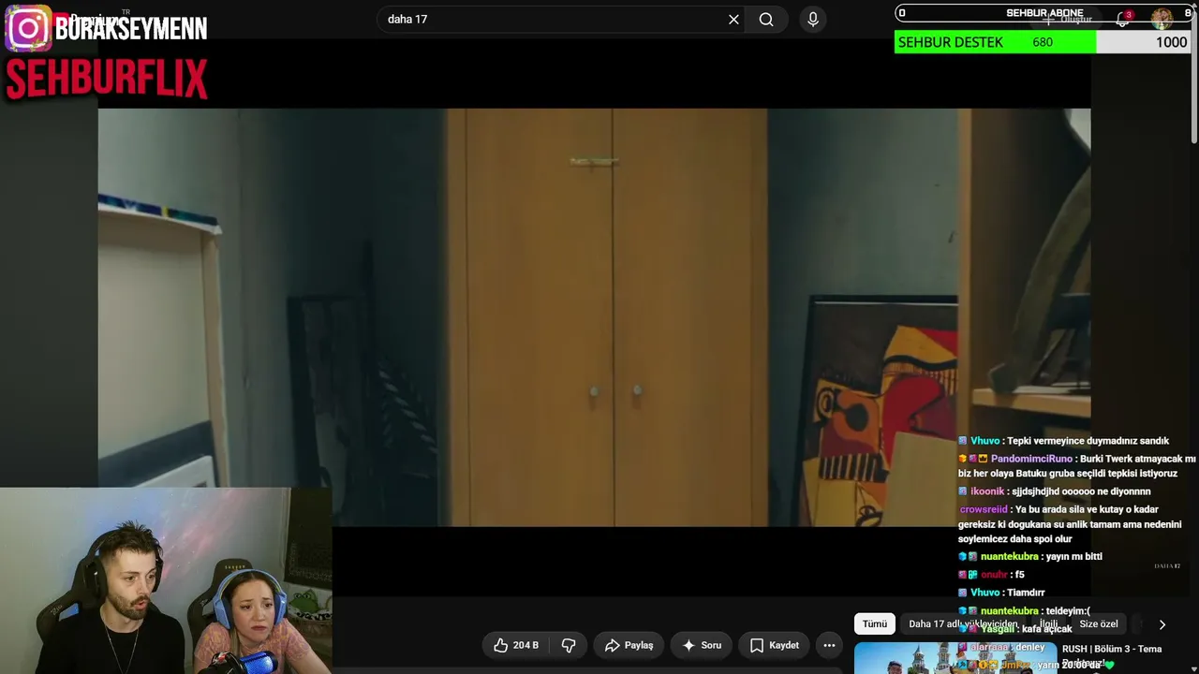Save the video with Kaydet
Viewport: 1199px width, 674px height.
pyautogui.click(x=774, y=645)
